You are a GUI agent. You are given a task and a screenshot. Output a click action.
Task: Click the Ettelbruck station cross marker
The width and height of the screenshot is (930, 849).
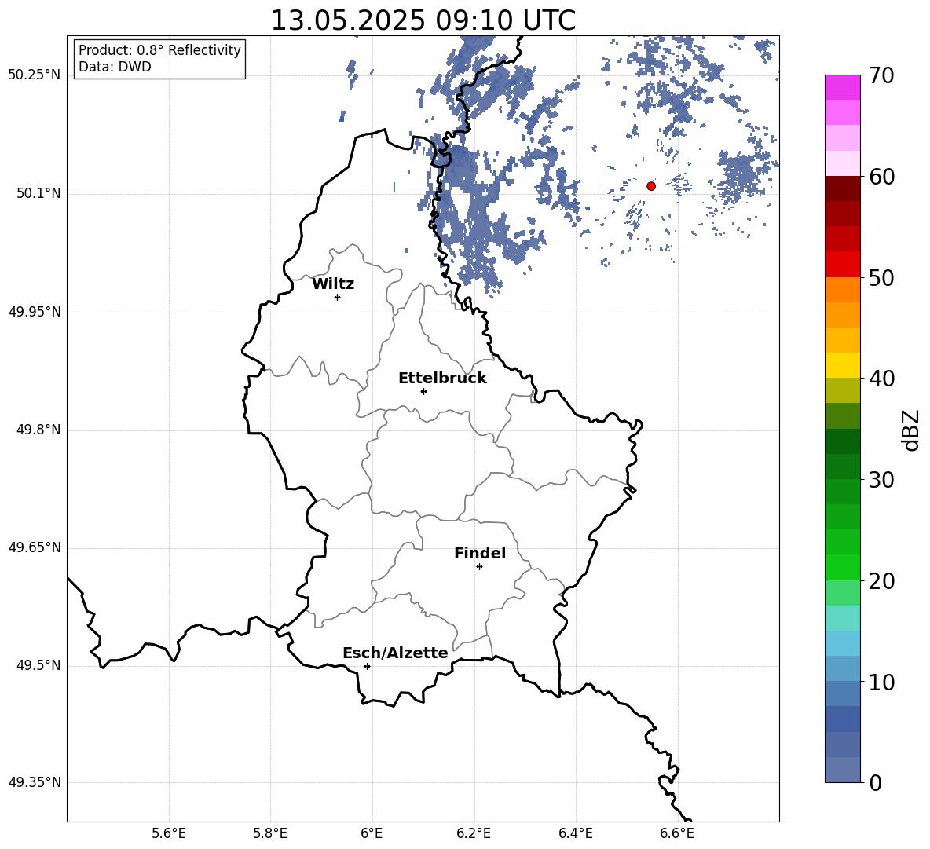(423, 391)
